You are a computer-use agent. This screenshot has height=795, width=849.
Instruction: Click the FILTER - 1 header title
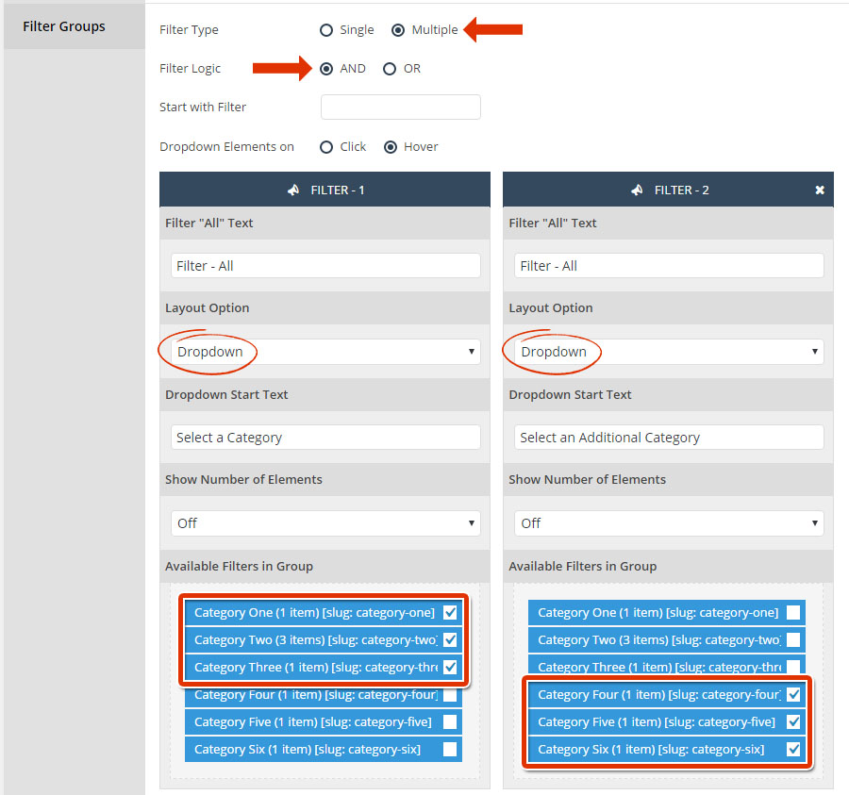[x=338, y=190]
